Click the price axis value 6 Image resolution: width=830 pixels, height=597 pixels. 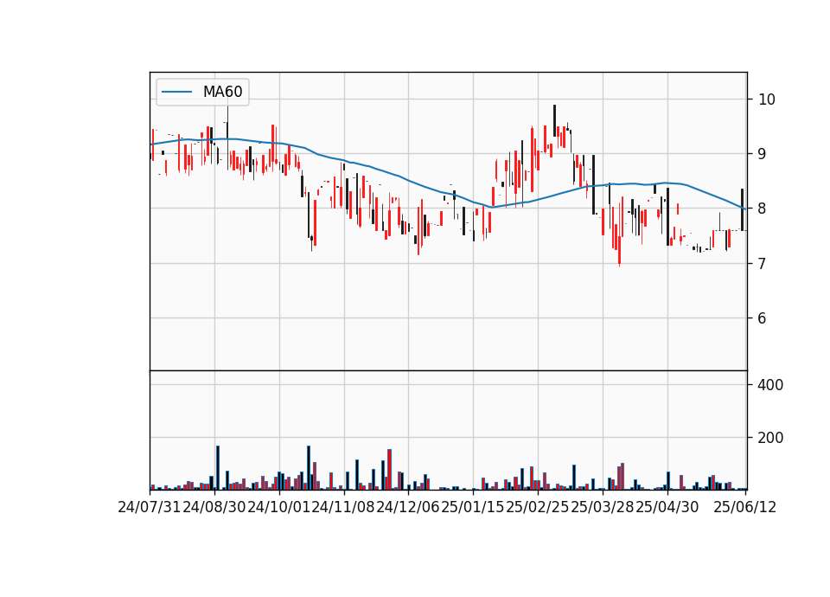coord(763,318)
